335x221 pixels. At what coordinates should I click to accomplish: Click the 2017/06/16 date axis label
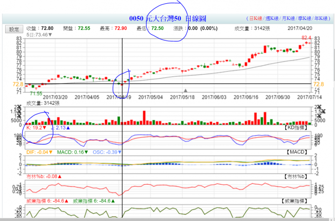(246, 97)
